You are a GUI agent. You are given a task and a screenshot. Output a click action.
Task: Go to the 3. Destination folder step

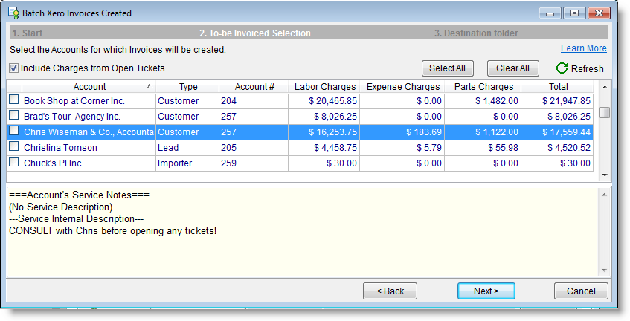[x=476, y=33]
